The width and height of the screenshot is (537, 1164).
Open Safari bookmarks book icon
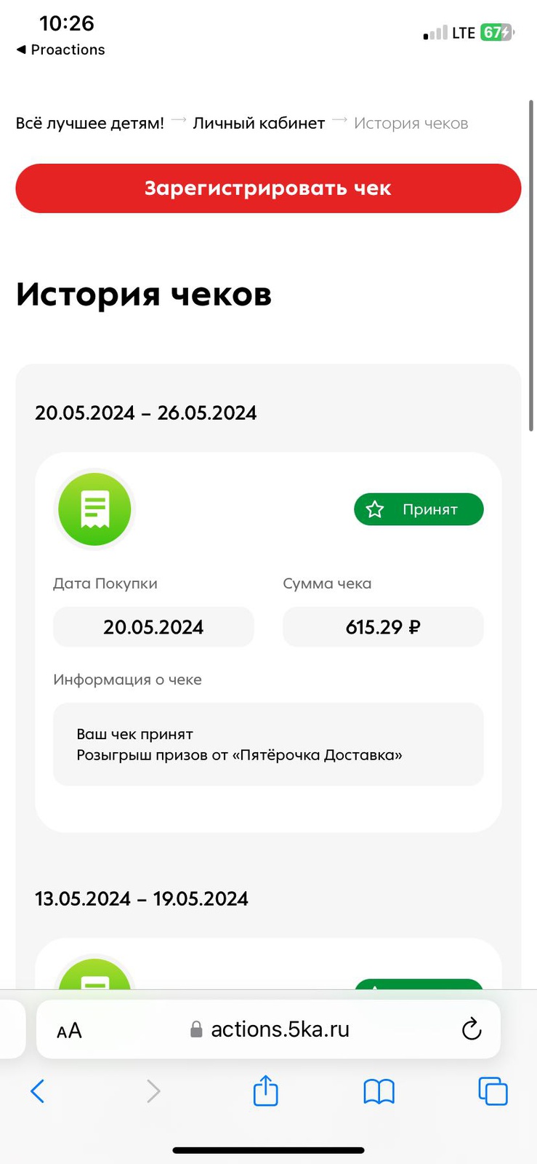pos(379,1091)
